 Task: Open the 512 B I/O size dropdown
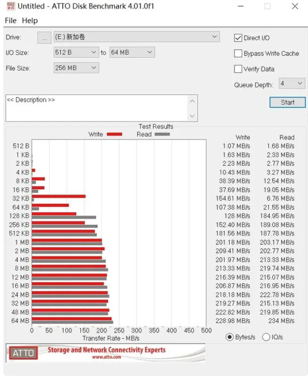[94, 53]
